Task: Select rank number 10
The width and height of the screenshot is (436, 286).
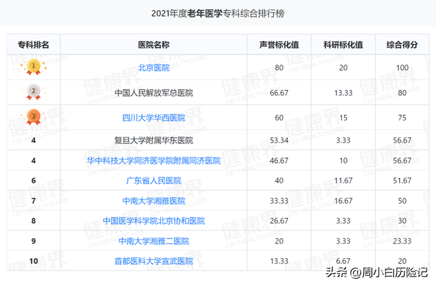Action: 33,261
